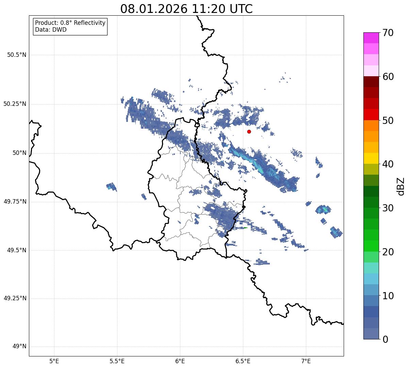Click the magenta top colorbar swatch
The image size is (409, 368).
(371, 38)
